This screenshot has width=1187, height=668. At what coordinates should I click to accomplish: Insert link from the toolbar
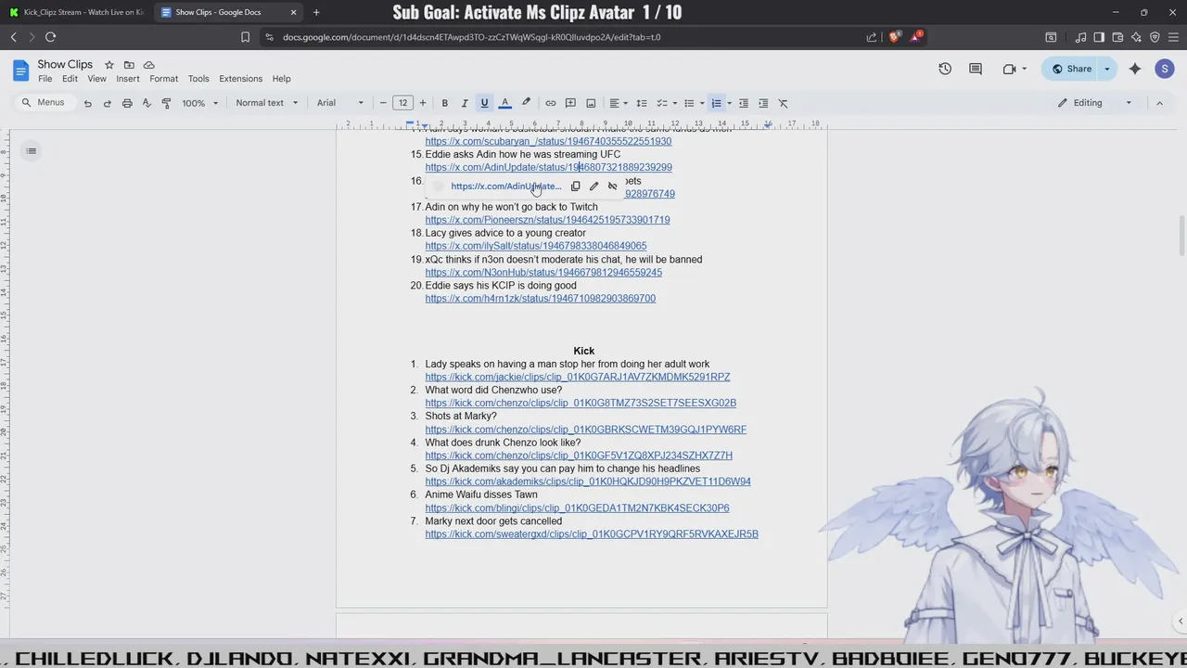point(550,103)
